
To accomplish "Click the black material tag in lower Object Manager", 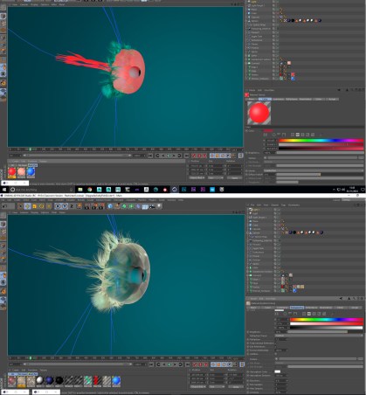I will pos(294,232).
